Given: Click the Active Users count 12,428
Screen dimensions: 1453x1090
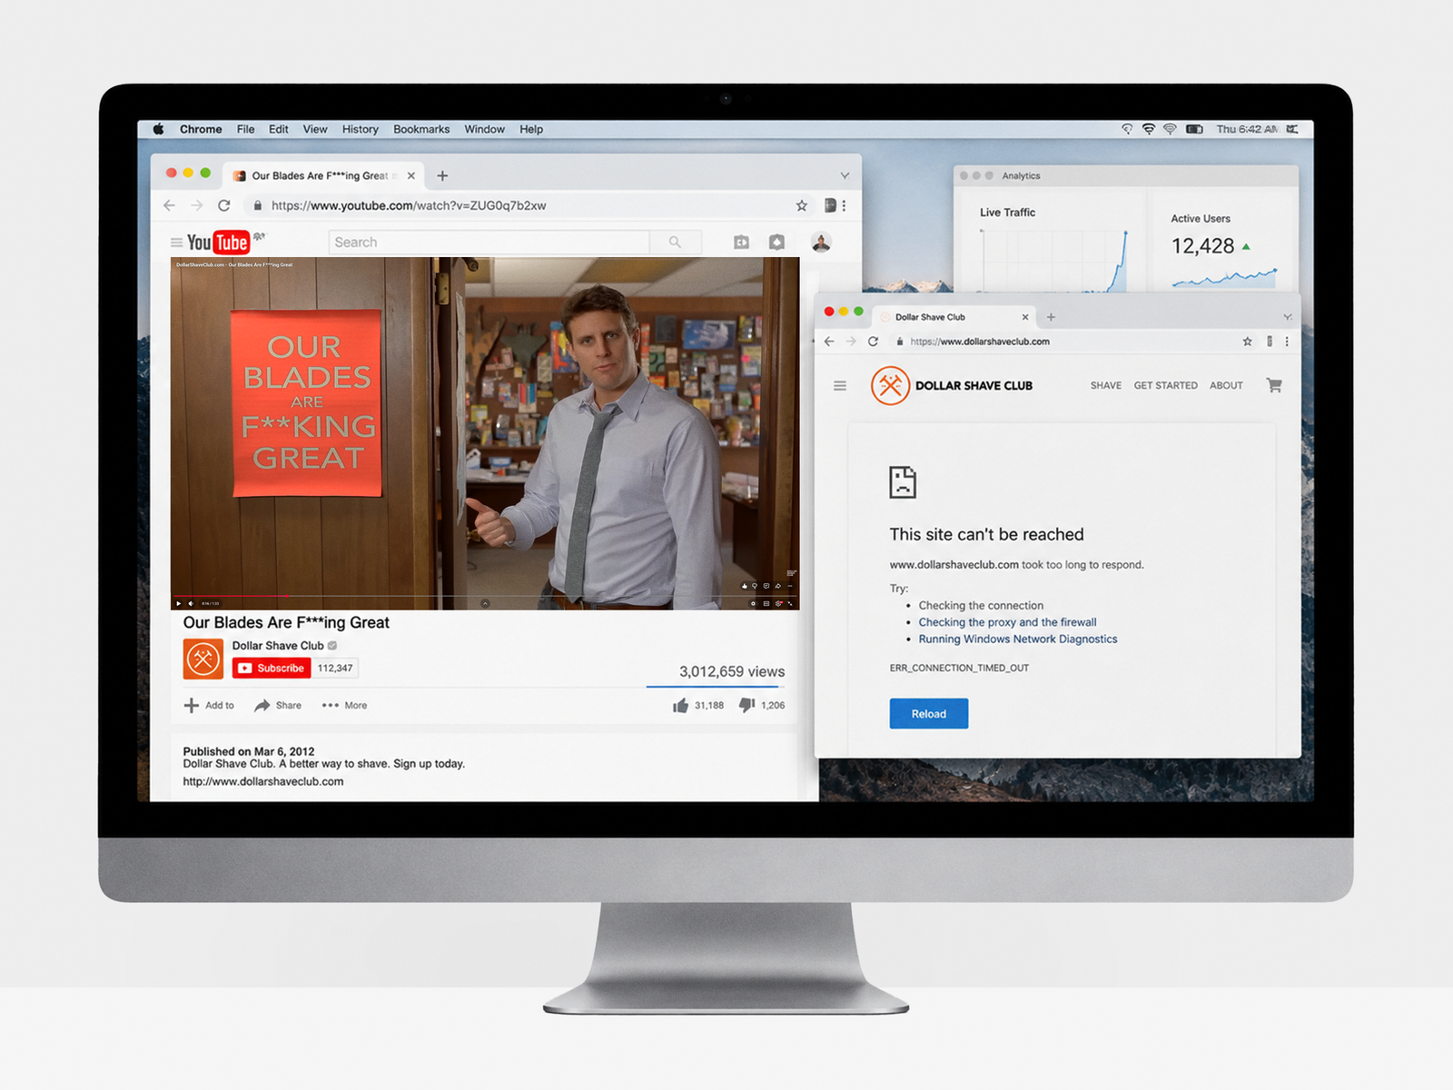Looking at the screenshot, I should coord(1202,246).
